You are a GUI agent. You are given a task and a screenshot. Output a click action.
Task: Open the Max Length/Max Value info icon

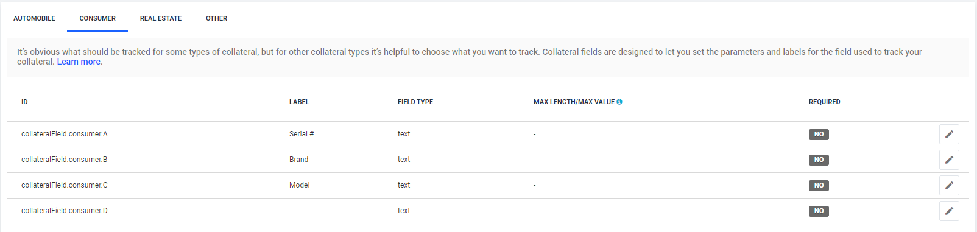[x=619, y=102]
